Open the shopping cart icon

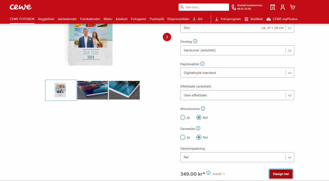(x=292, y=7)
